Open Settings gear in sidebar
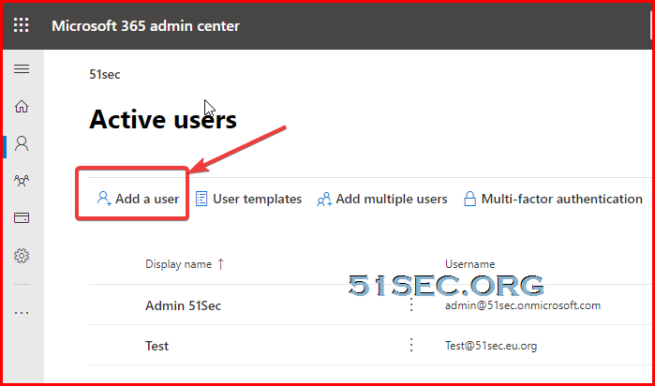The image size is (655, 386). click(22, 256)
